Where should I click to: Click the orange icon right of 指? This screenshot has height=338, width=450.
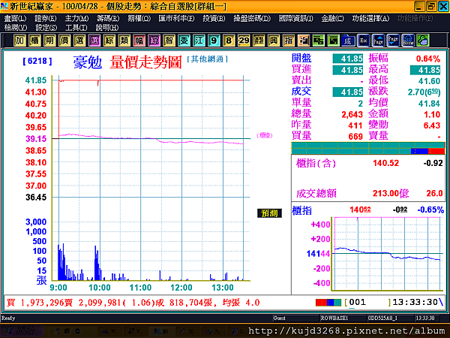tap(303, 41)
